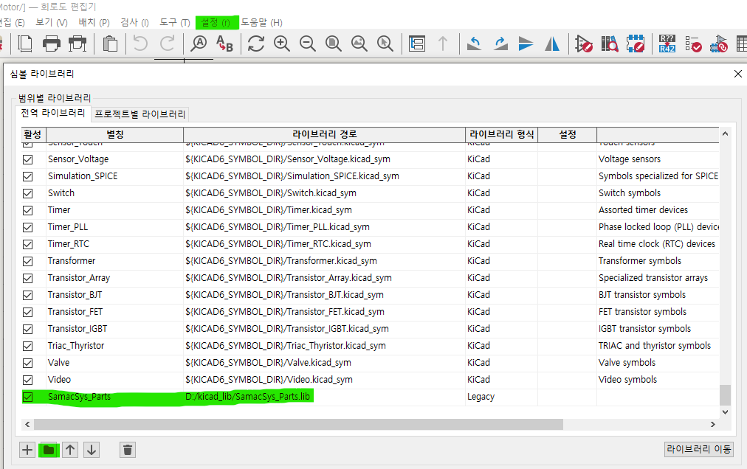
Task: Activate zoom to selection tool
Action: point(385,44)
